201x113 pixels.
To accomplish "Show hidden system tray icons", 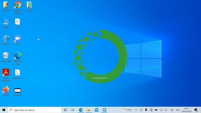I will click(136, 110).
